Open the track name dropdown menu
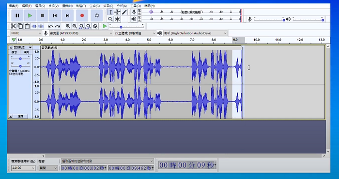339x179 pixels. click(22, 47)
